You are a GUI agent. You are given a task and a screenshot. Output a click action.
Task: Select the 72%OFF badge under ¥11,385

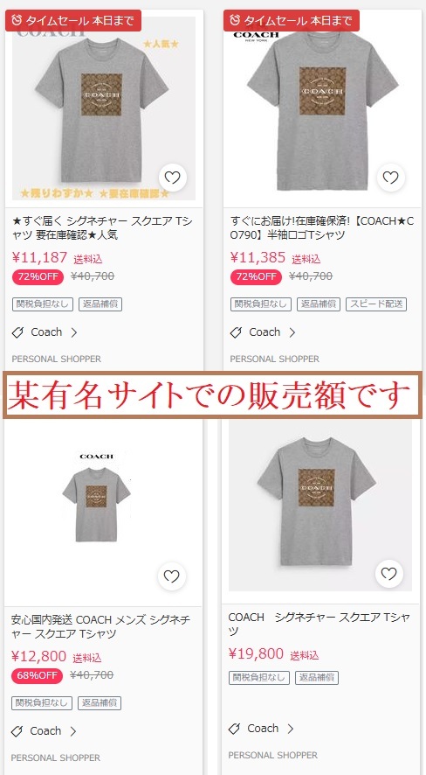(x=256, y=276)
